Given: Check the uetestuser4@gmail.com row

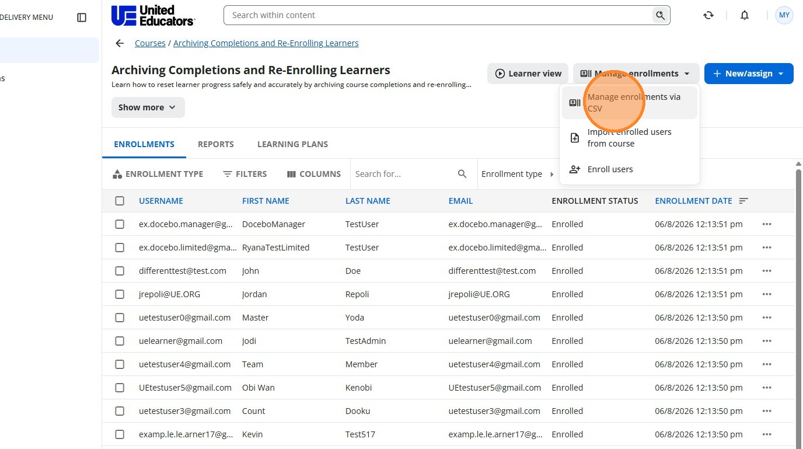Looking at the screenshot, I should [x=120, y=364].
